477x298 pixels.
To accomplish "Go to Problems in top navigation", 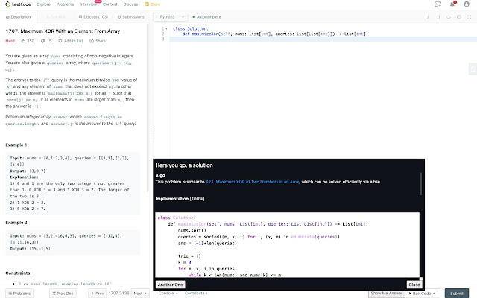I will [65, 4].
